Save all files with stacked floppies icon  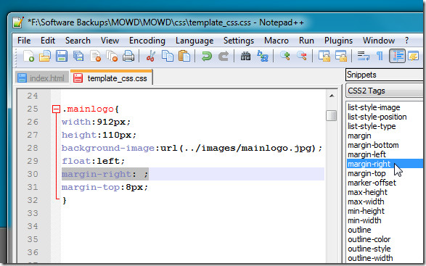click(78, 57)
